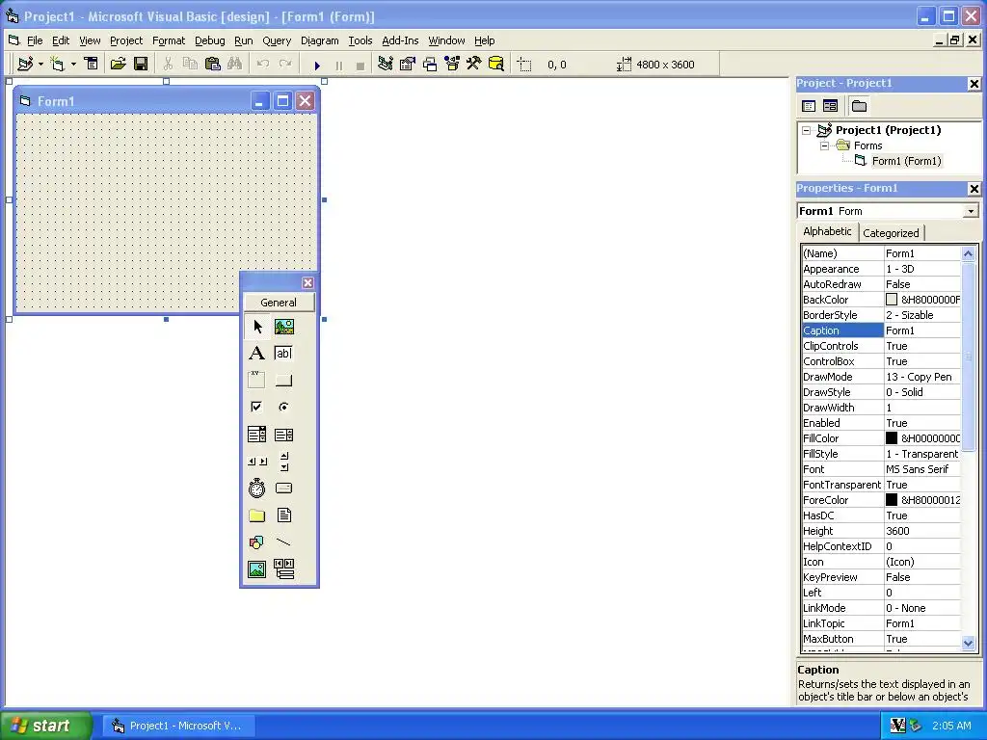Select the DirListBox folder control tool

point(256,515)
